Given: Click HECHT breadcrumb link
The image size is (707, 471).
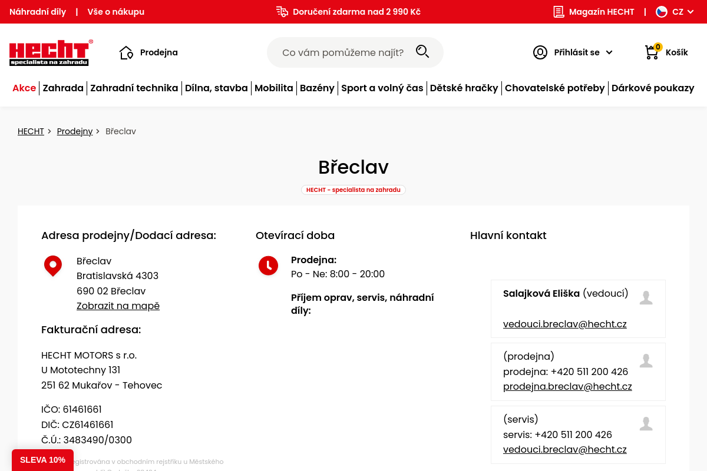Looking at the screenshot, I should tap(31, 131).
